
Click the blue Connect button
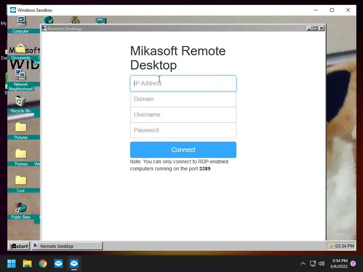pyautogui.click(x=183, y=150)
